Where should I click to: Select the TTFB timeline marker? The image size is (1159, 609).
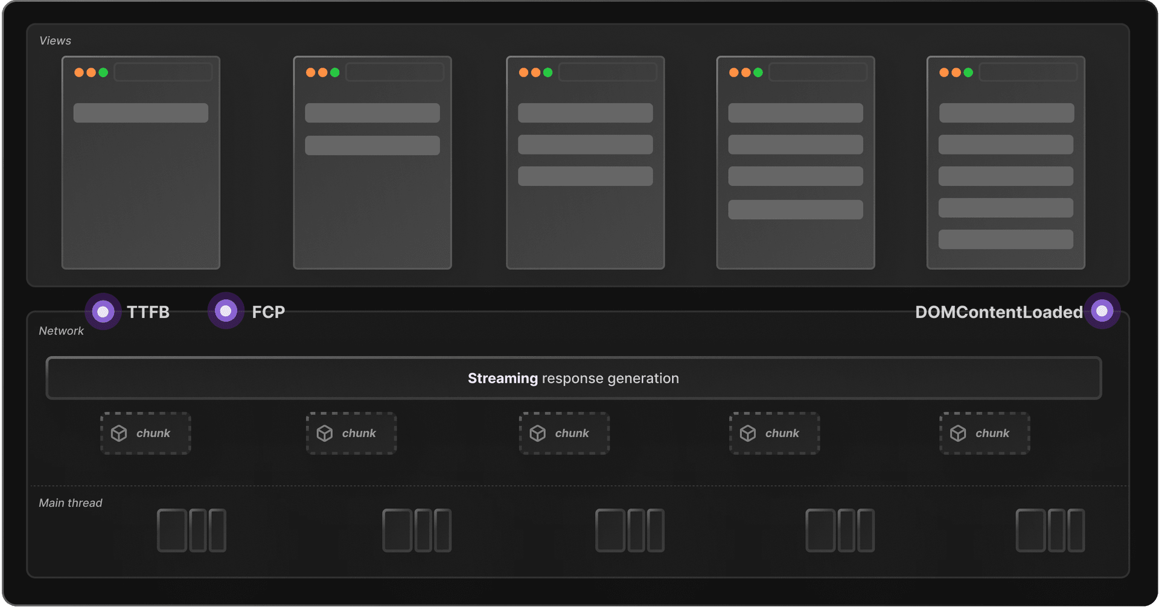[103, 311]
